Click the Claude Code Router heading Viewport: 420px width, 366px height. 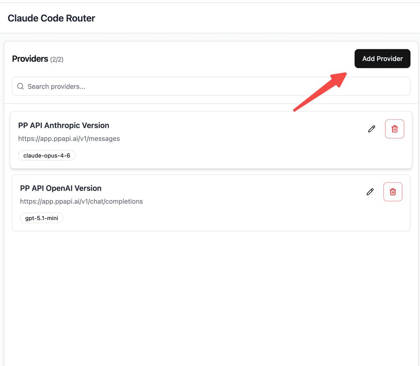51,18
